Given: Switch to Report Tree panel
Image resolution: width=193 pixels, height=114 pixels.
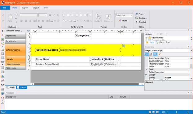Looking at the screenshot, I should pos(163,42).
